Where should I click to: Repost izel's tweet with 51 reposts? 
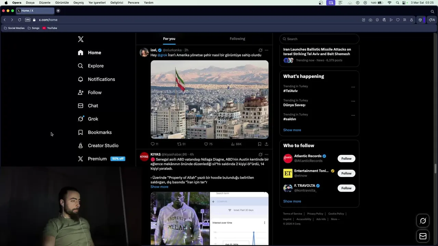click(x=181, y=144)
